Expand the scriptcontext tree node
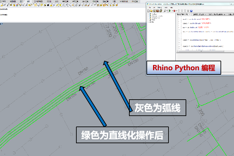The height and width of the screenshot is (156, 234). pyautogui.click(x=148, y=18)
